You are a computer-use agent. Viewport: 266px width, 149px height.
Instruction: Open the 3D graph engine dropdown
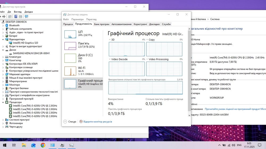coord(110,40)
